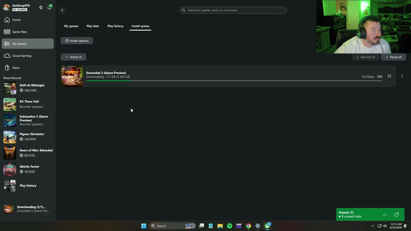Open the Windows Start menu
The width and height of the screenshot is (411, 231).
coord(144,226)
